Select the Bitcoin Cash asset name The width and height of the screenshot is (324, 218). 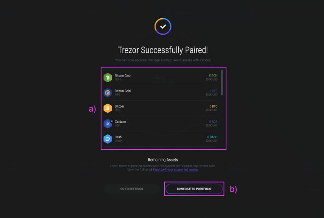[x=123, y=75]
